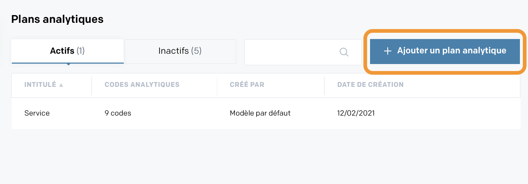Open the Service plan row
Viewport: 528px width, 184px height.
pyautogui.click(x=266, y=113)
